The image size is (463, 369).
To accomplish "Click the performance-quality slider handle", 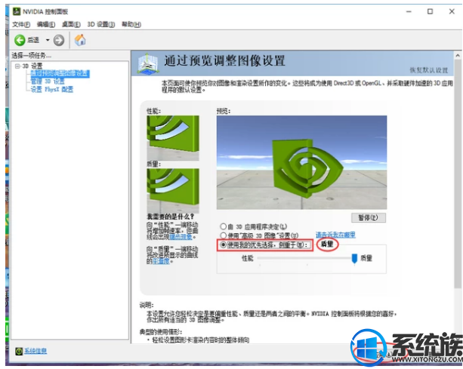I will pyautogui.click(x=355, y=259).
